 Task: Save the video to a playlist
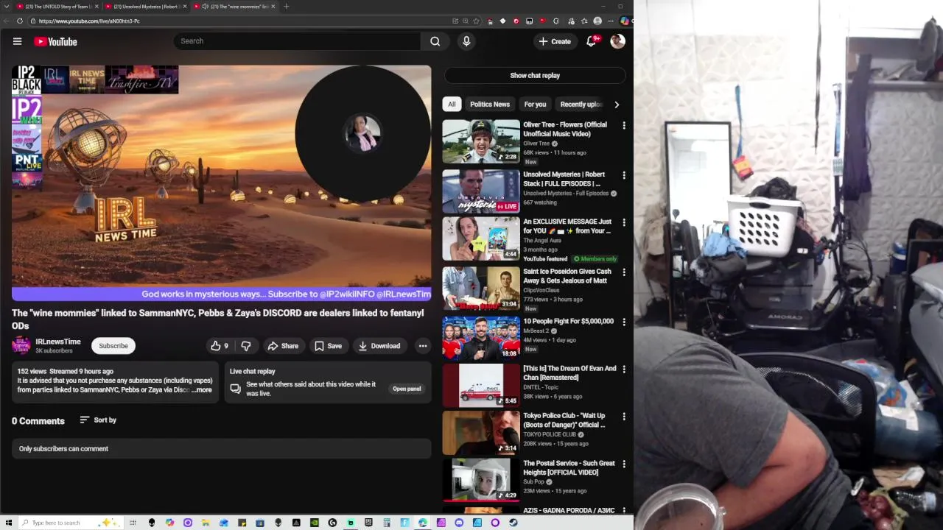(x=328, y=346)
